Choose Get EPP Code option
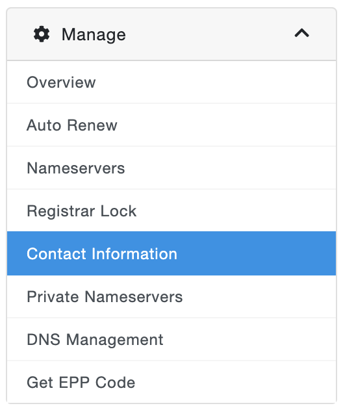The width and height of the screenshot is (343, 408). pyautogui.click(x=171, y=382)
